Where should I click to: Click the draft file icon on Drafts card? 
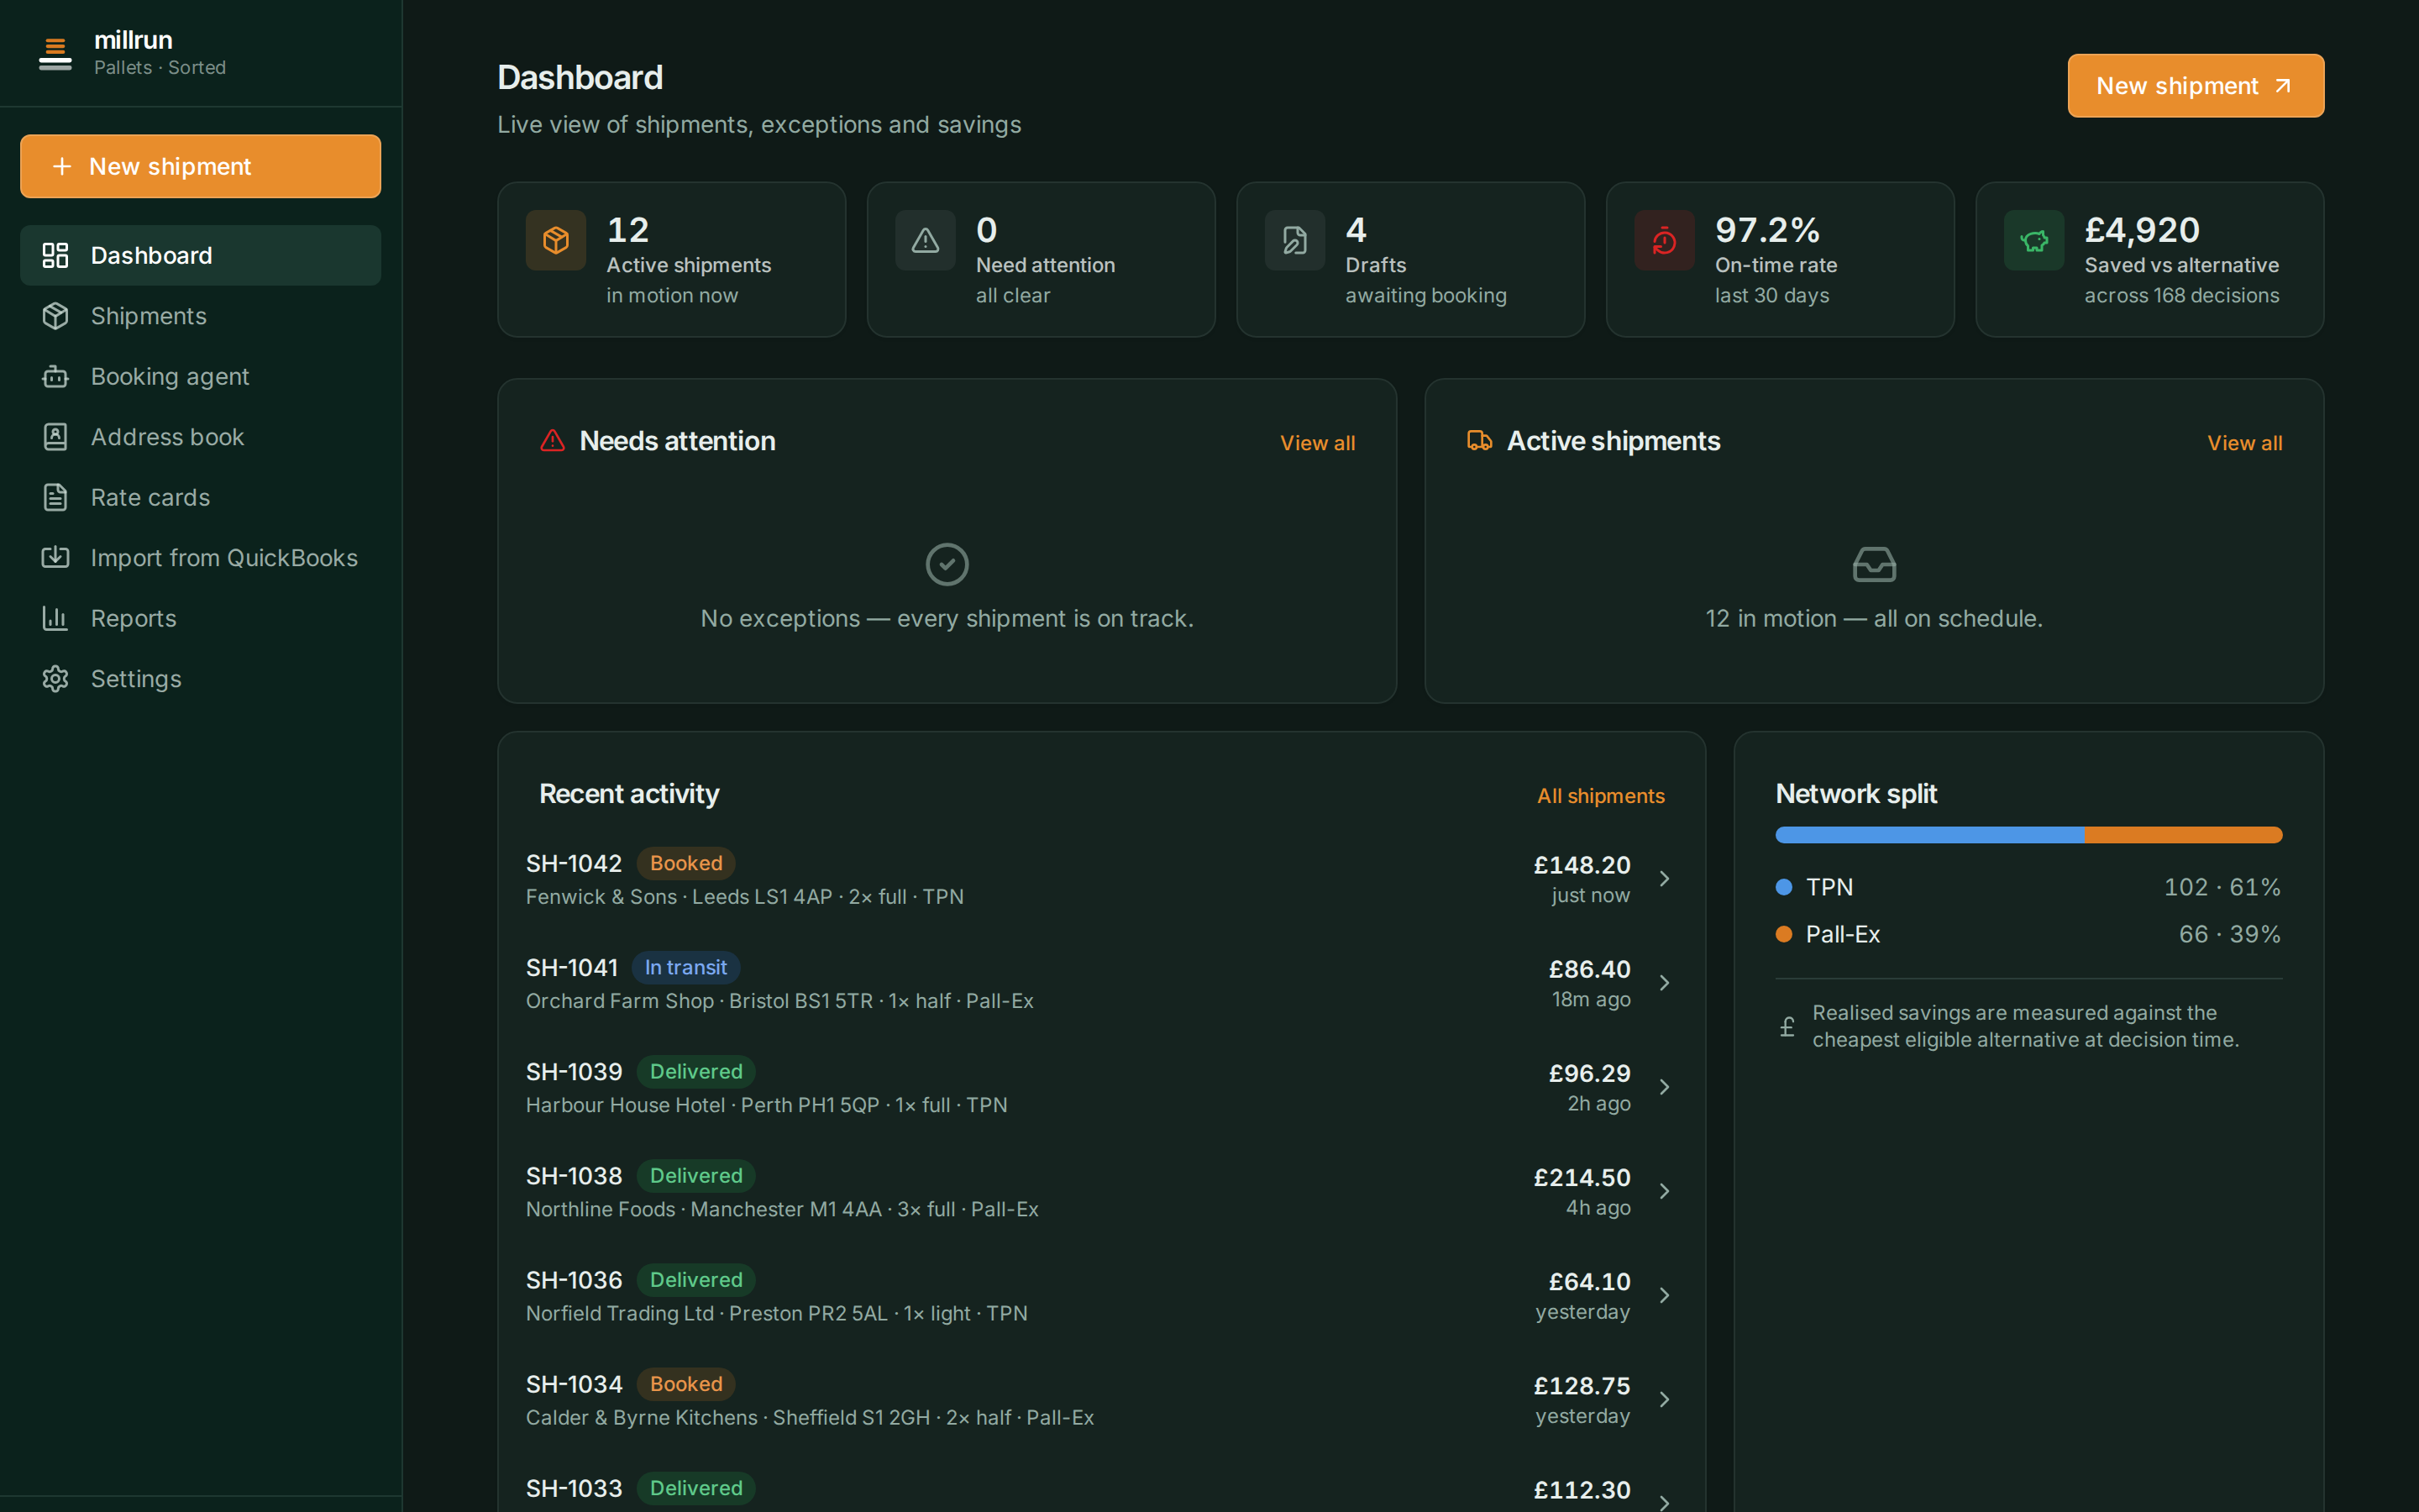(x=1295, y=240)
